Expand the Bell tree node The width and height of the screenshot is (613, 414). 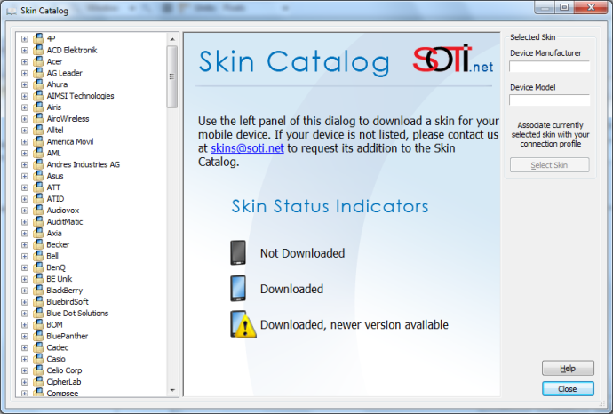pos(25,256)
